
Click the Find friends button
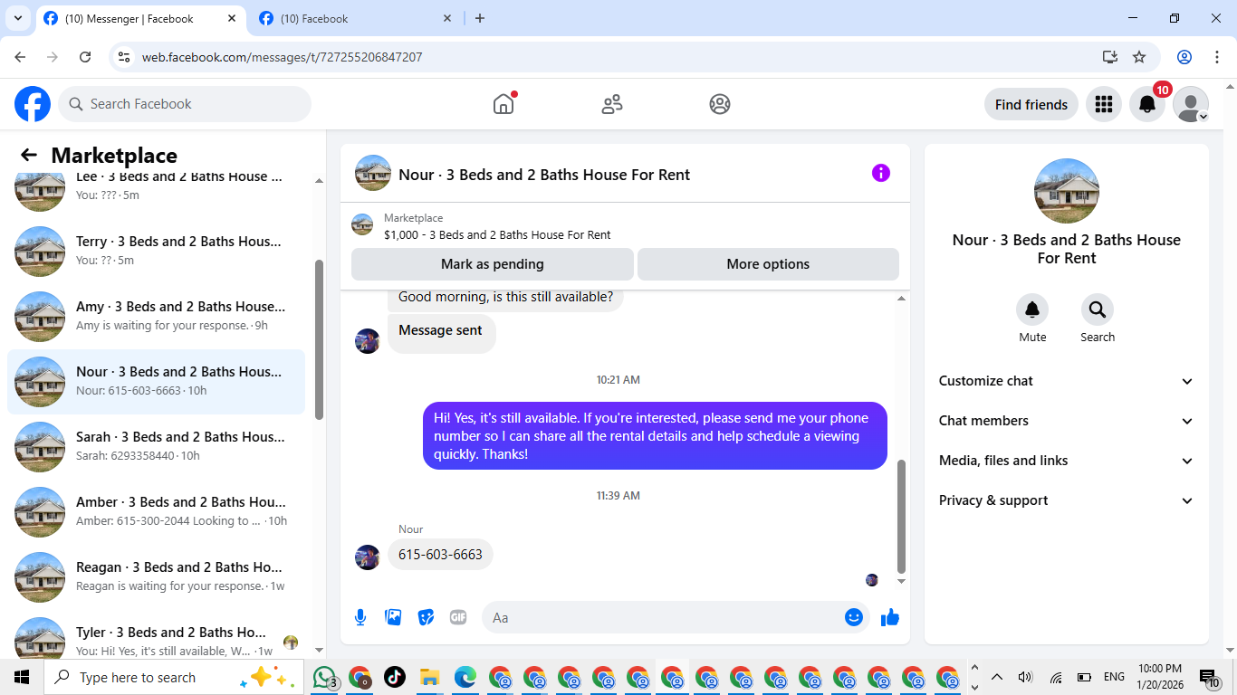1031,104
